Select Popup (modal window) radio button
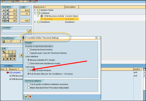 point(28,70)
